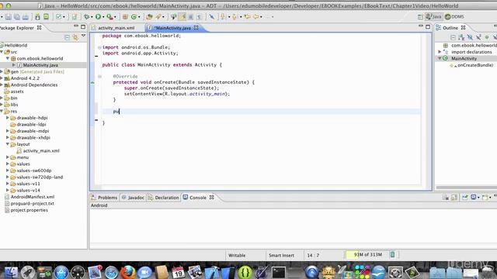497x279 pixels.
Task: Open the Debug button dropdown arrow
Action: (x=92, y=17)
